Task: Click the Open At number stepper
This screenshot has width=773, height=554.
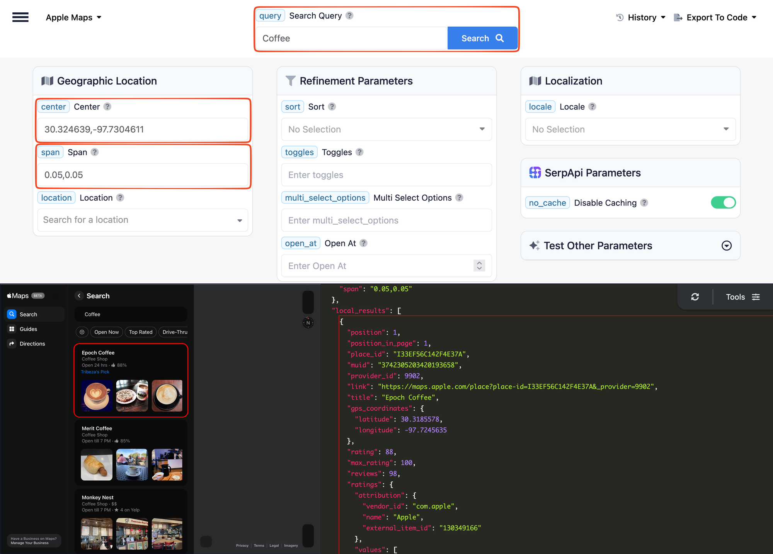Action: (x=479, y=266)
